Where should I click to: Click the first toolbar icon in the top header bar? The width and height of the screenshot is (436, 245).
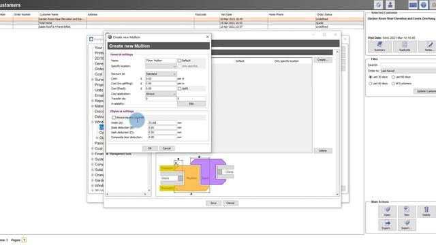378,5
